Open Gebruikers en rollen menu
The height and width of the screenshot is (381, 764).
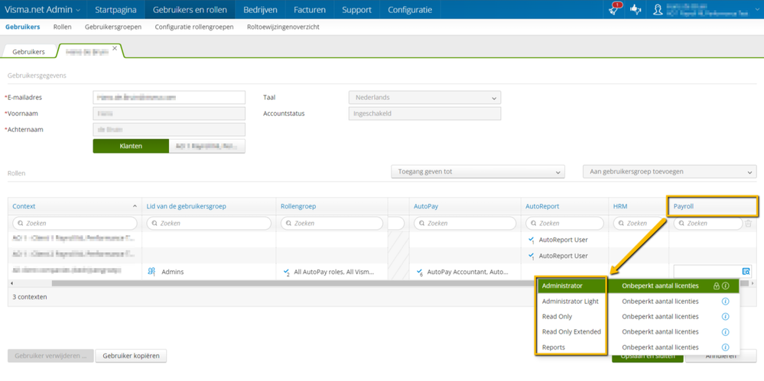(x=190, y=9)
